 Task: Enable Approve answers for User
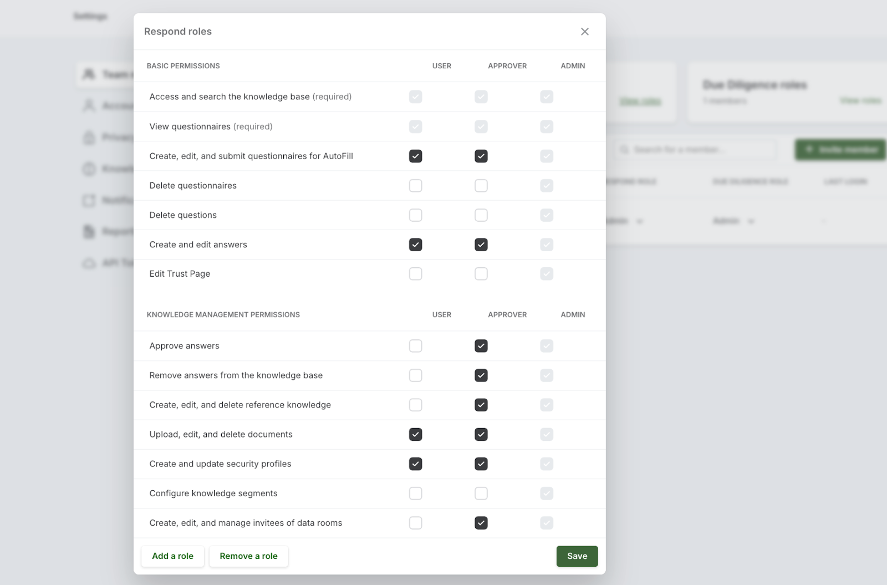pyautogui.click(x=415, y=345)
